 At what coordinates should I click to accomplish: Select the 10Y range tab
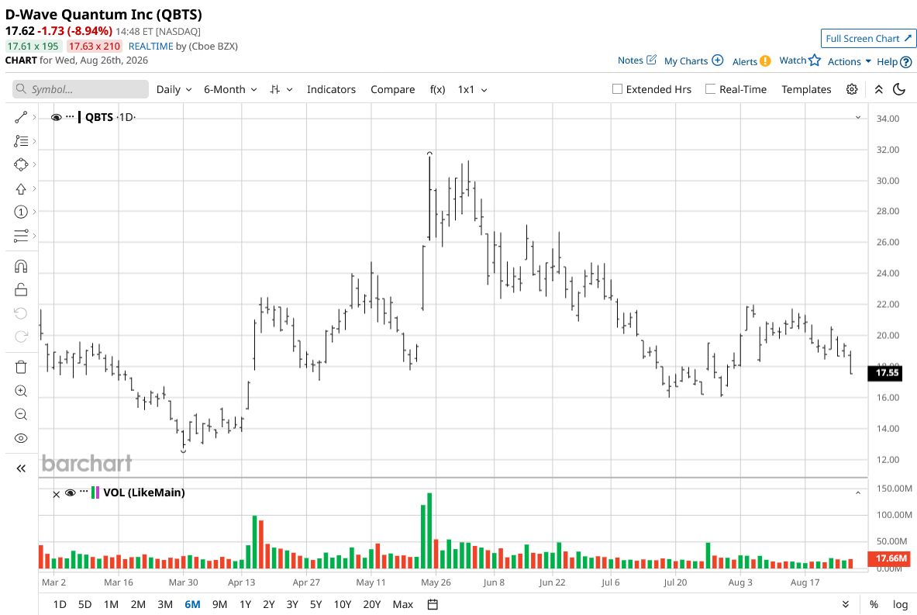coord(342,604)
